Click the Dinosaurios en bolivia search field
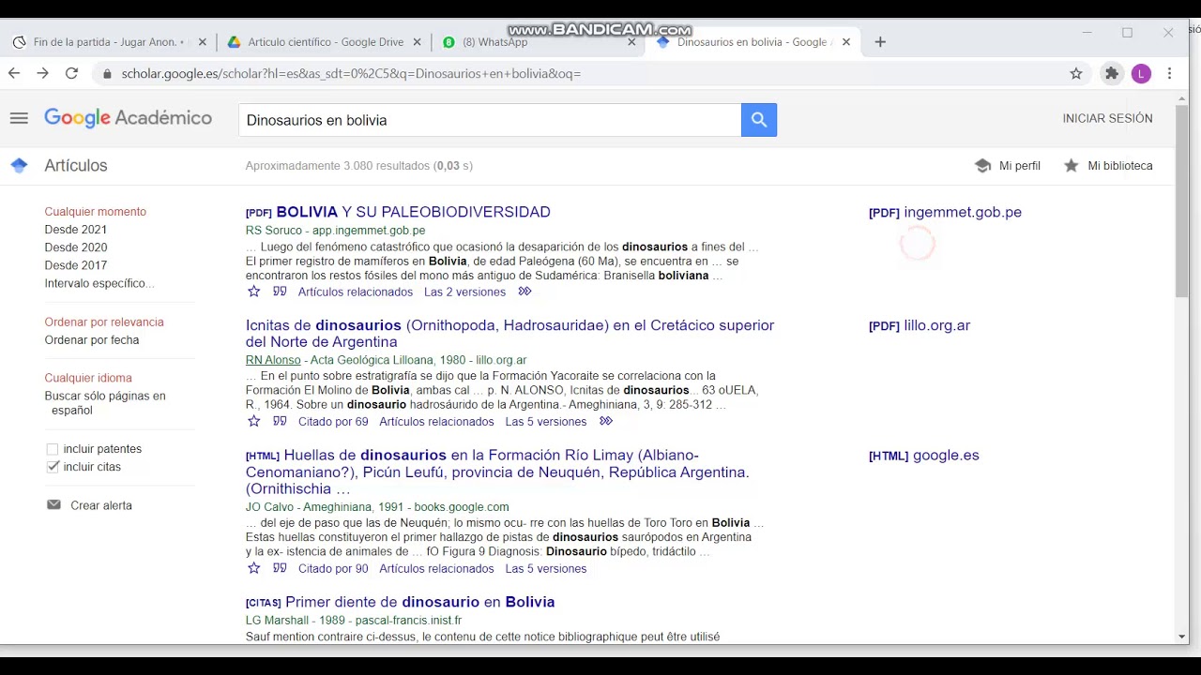Viewport: 1201px width, 675px height. (x=490, y=120)
